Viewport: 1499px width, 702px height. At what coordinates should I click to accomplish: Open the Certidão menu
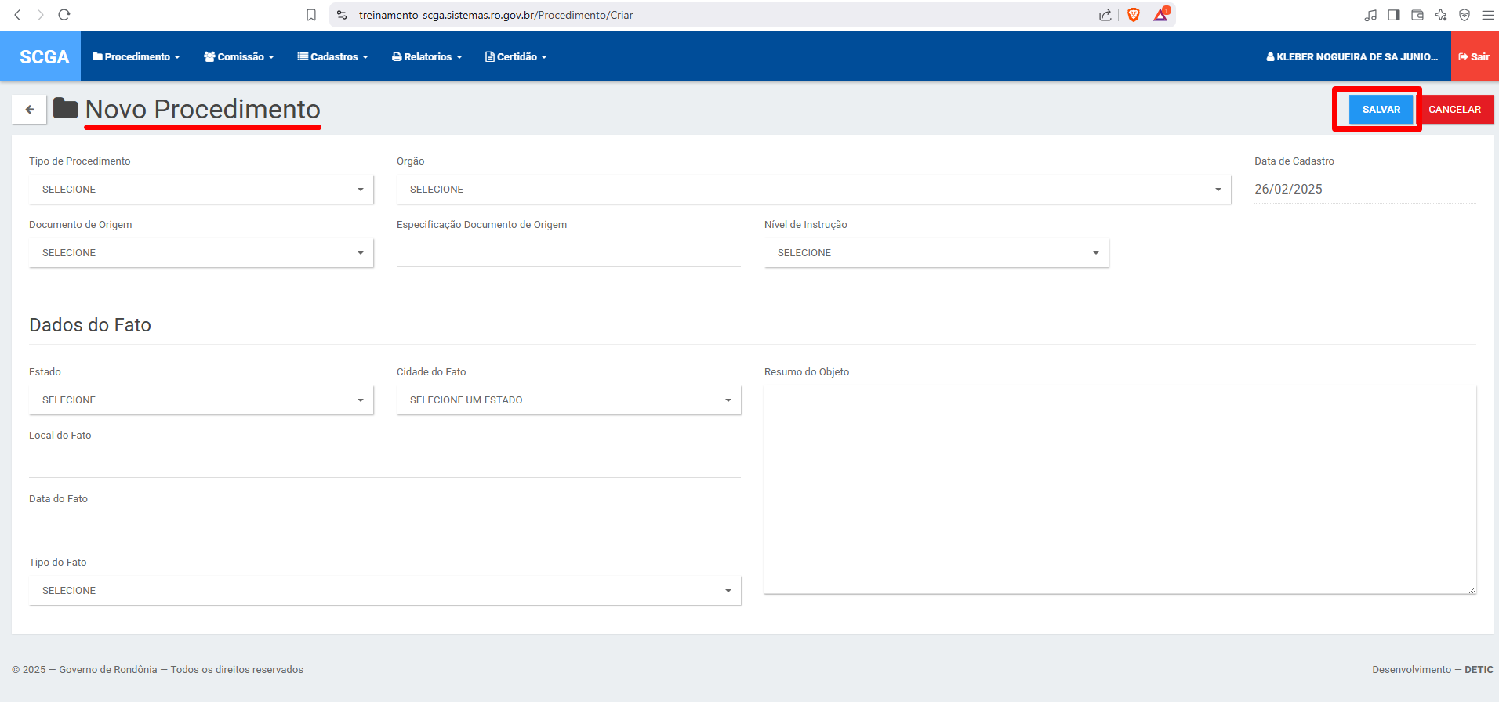click(516, 56)
